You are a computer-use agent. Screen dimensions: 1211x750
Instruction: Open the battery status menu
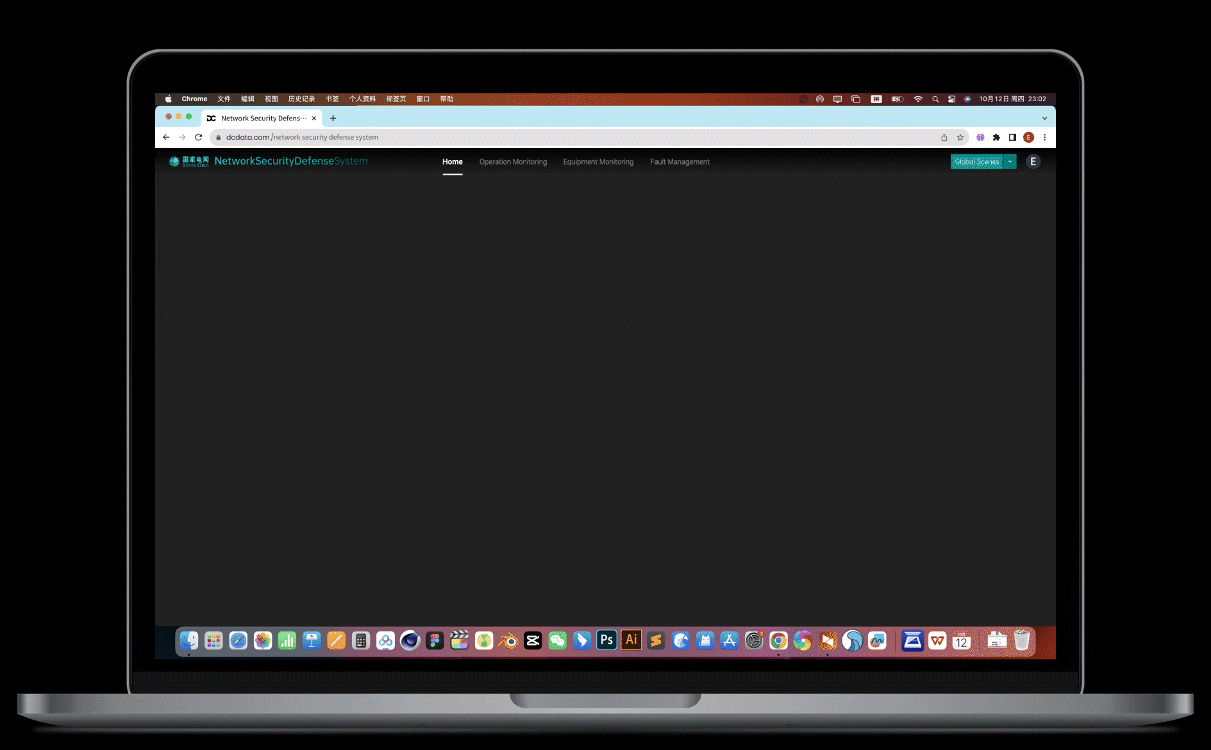(898, 99)
